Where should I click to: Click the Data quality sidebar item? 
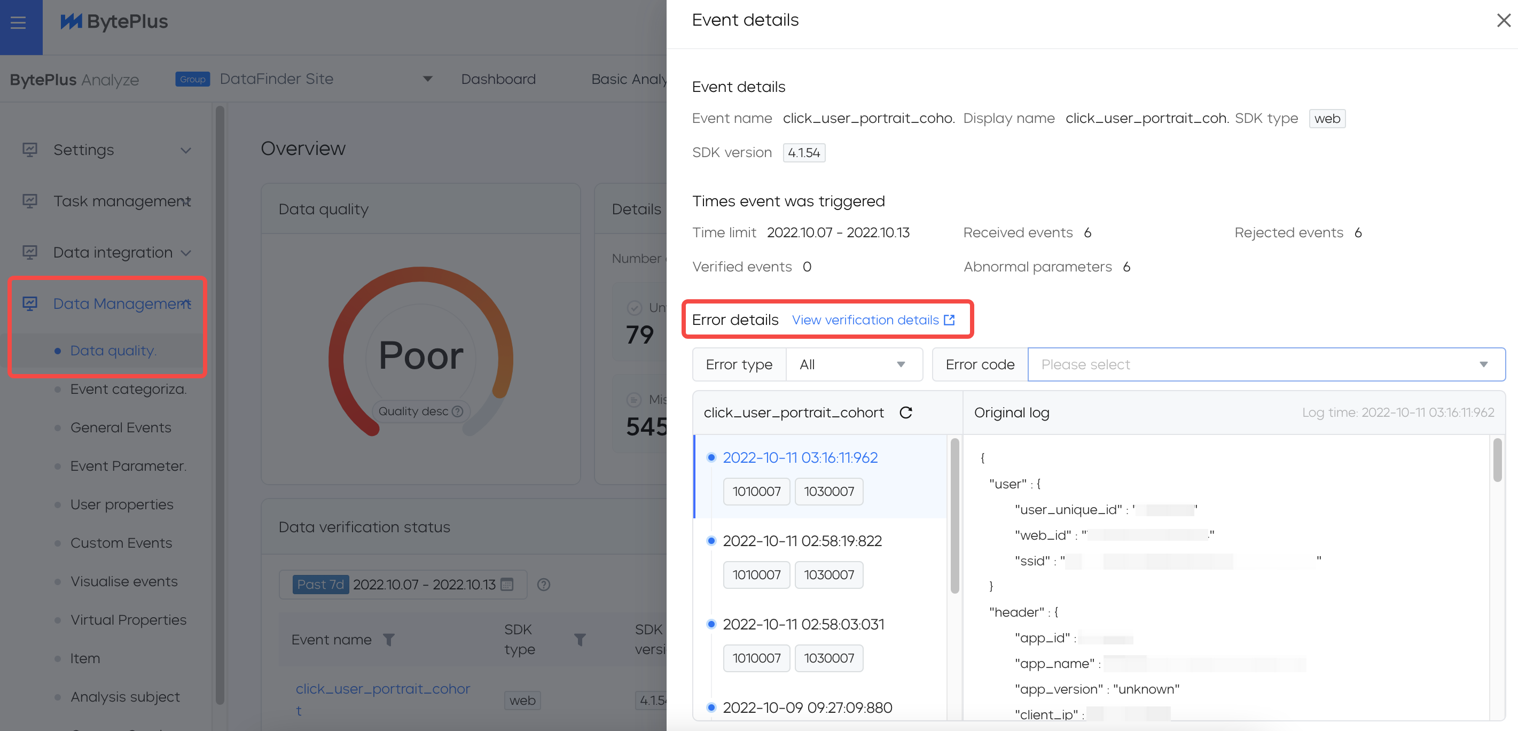tap(112, 349)
